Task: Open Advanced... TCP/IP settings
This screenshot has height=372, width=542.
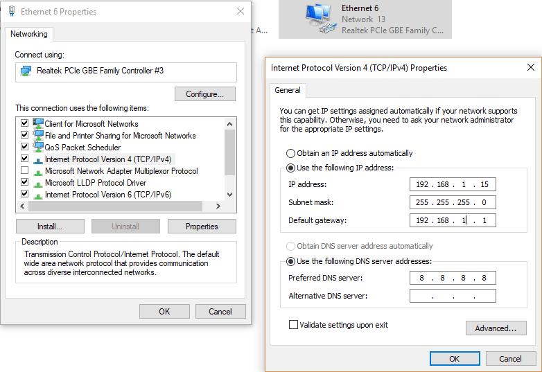Action: [x=496, y=328]
